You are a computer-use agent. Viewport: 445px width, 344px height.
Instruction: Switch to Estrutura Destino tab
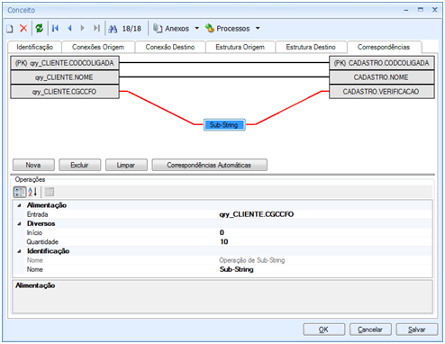311,47
